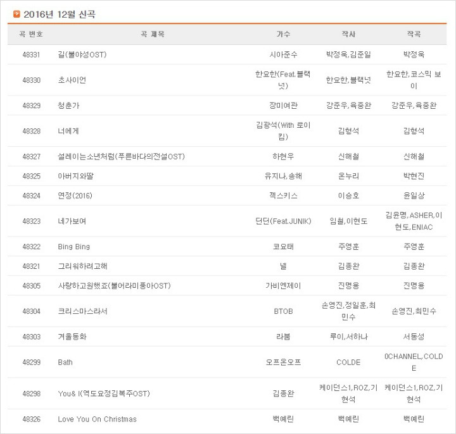The height and width of the screenshot is (434, 456).
Task: Select the title '아버지와딸'
Action: pos(75,176)
